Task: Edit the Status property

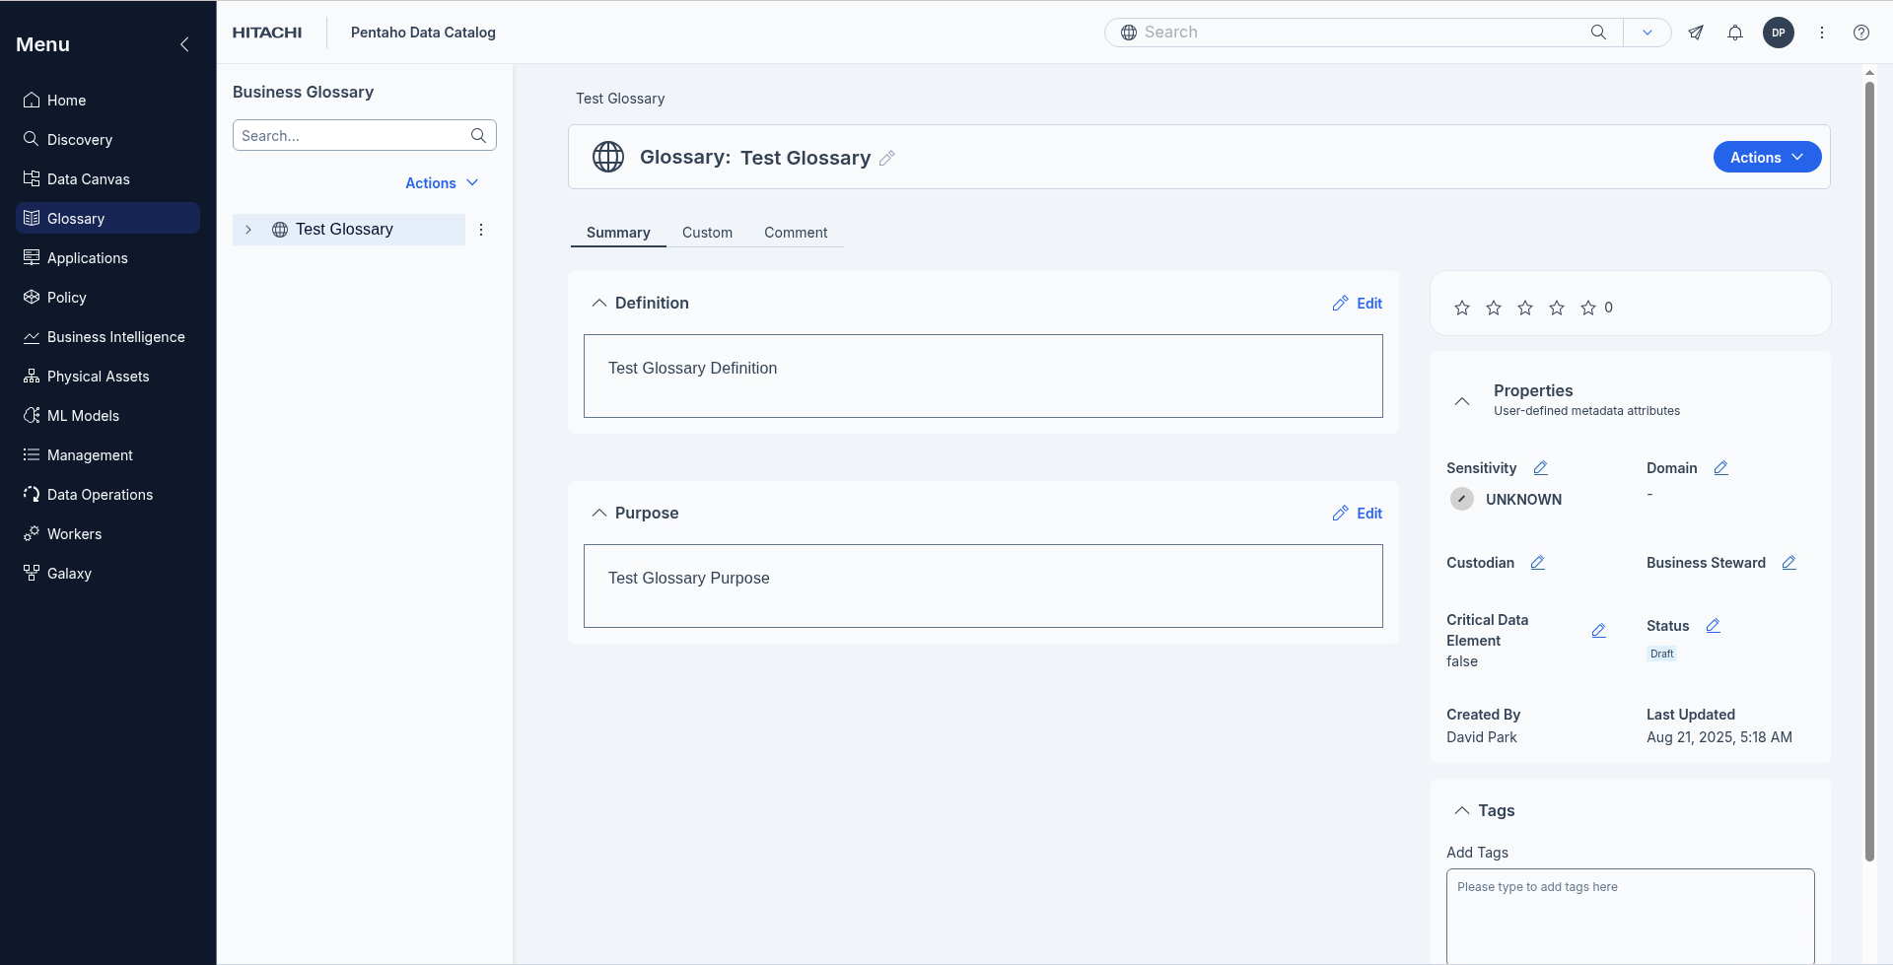Action: click(1713, 626)
